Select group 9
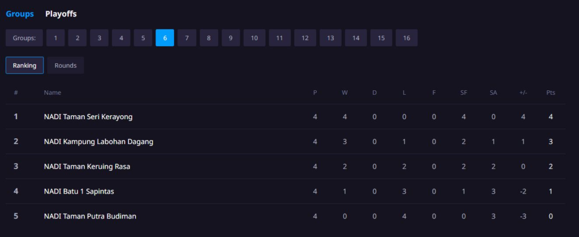Image resolution: width=579 pixels, height=237 pixels. pos(231,38)
